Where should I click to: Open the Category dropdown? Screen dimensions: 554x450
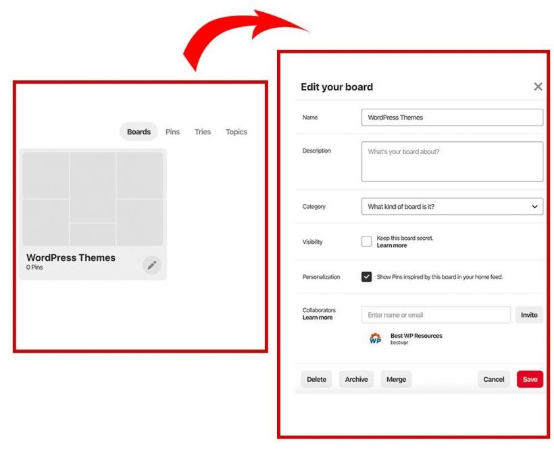click(452, 207)
